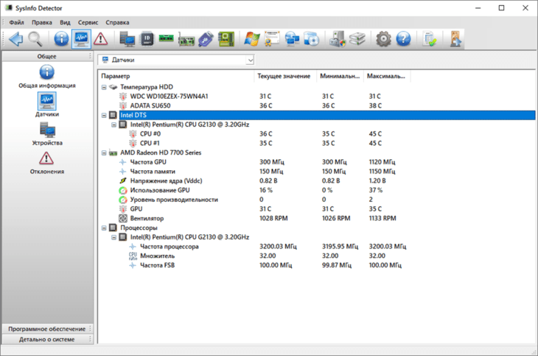The width and height of the screenshot is (538, 356).
Task: Open the Вид menu
Action: [x=65, y=22]
